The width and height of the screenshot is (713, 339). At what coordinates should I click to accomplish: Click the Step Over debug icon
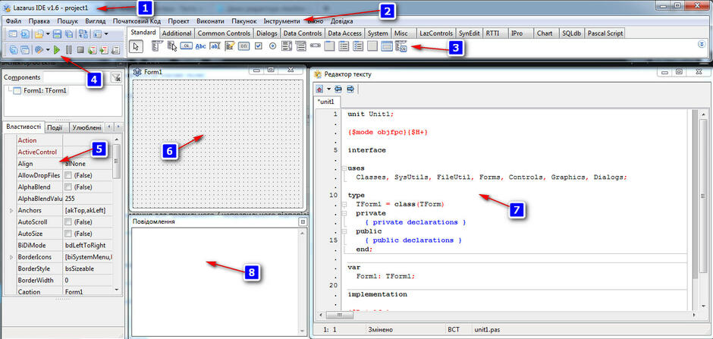tap(104, 49)
